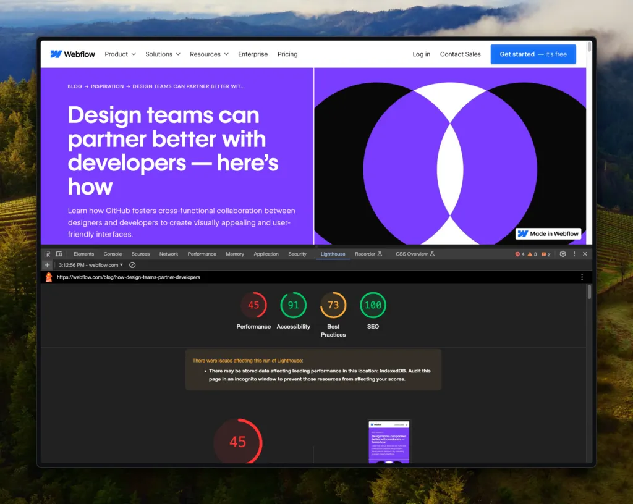Open DevTools settings gear

(x=563, y=254)
